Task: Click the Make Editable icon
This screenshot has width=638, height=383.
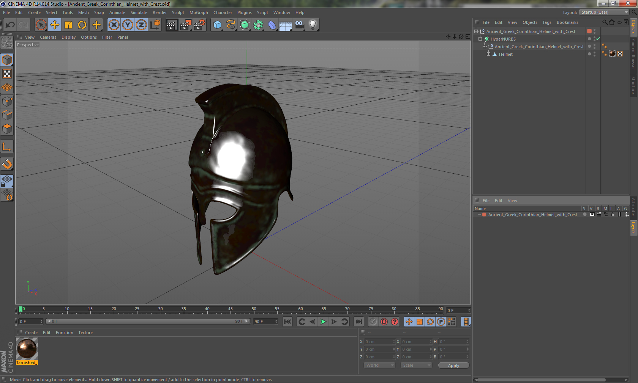Action: 7,42
